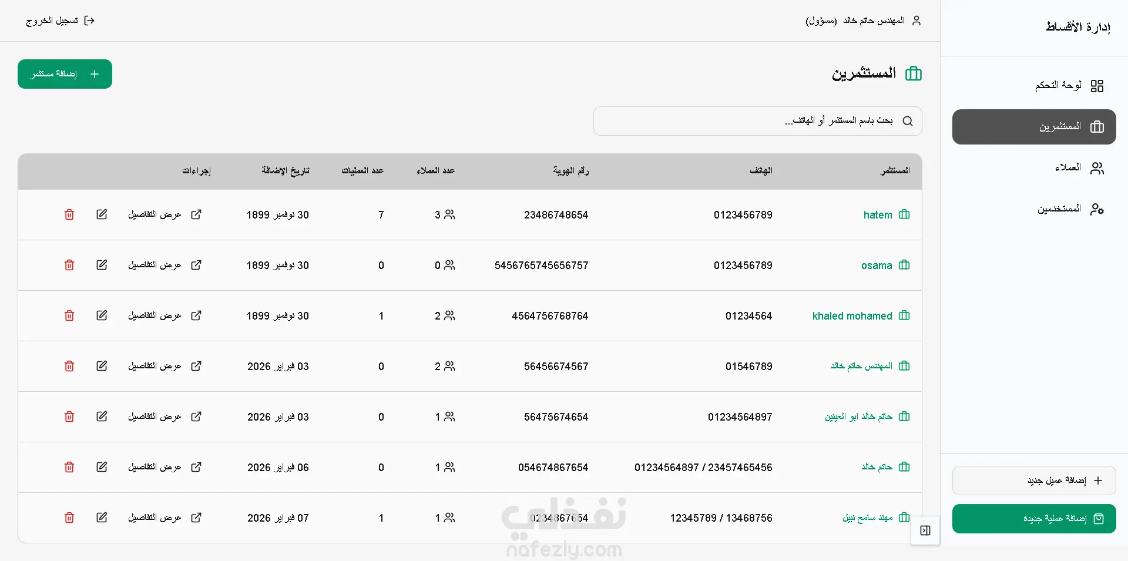Click the customers count icon in hatem row
Screen dimensions: 1128x561
tap(449, 214)
